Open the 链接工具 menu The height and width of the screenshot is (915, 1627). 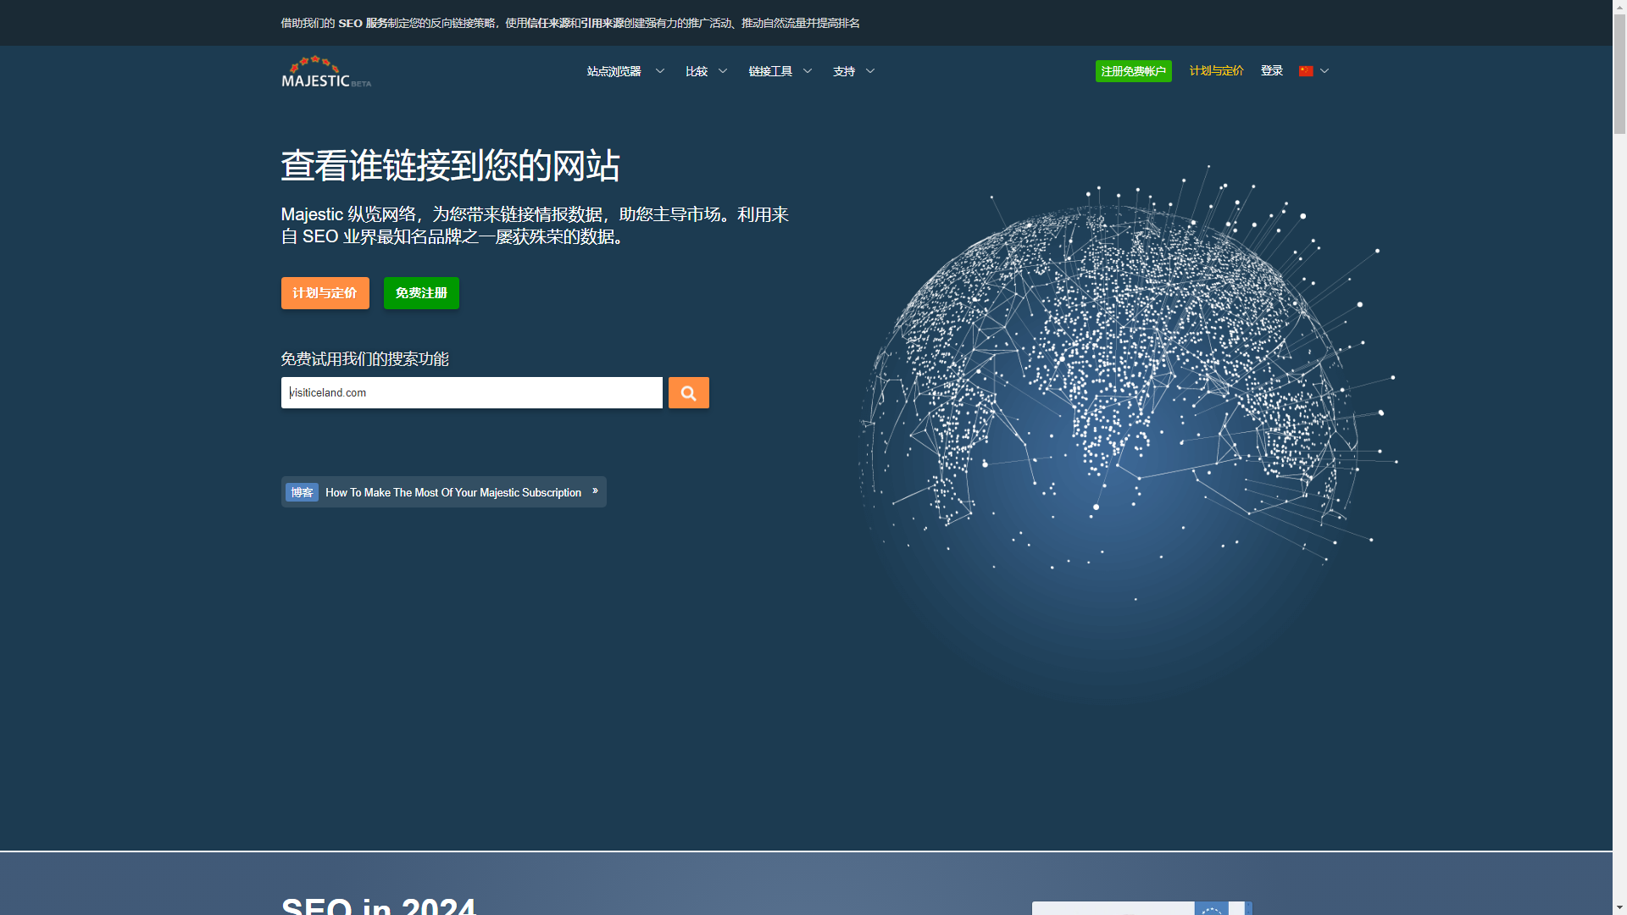(x=769, y=71)
